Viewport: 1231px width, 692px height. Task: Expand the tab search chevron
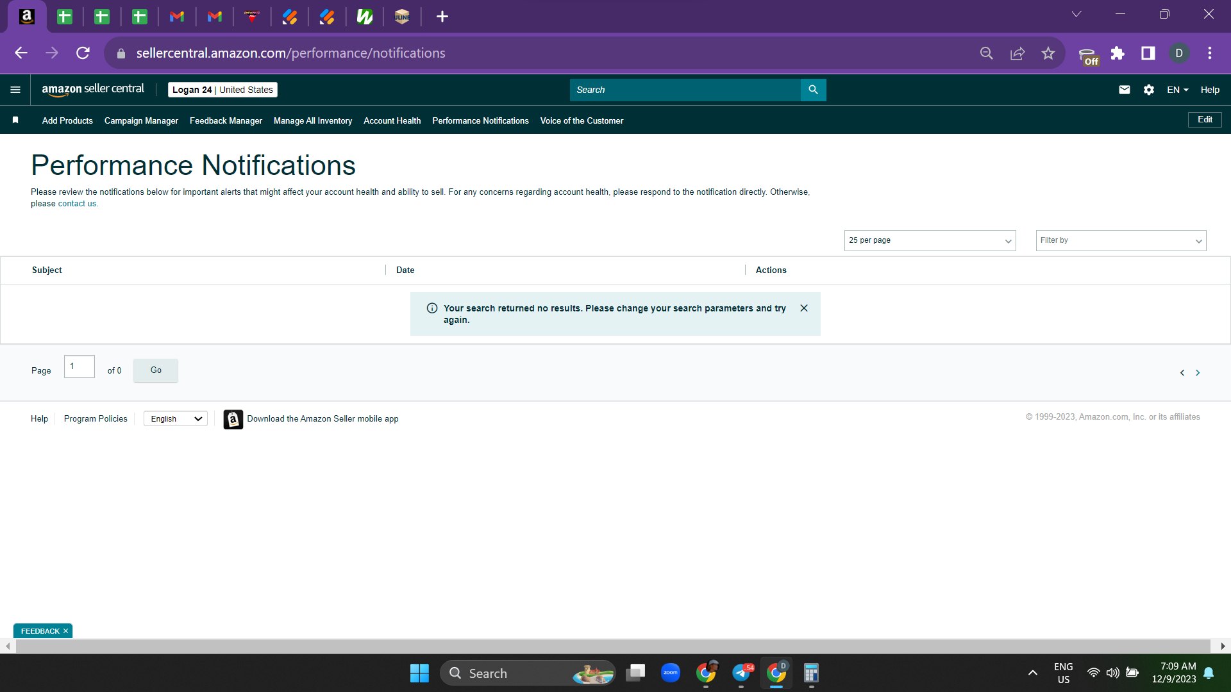tap(1076, 14)
